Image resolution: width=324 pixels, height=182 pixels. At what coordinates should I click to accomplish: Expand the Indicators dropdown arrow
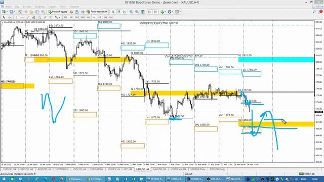coord(165,12)
